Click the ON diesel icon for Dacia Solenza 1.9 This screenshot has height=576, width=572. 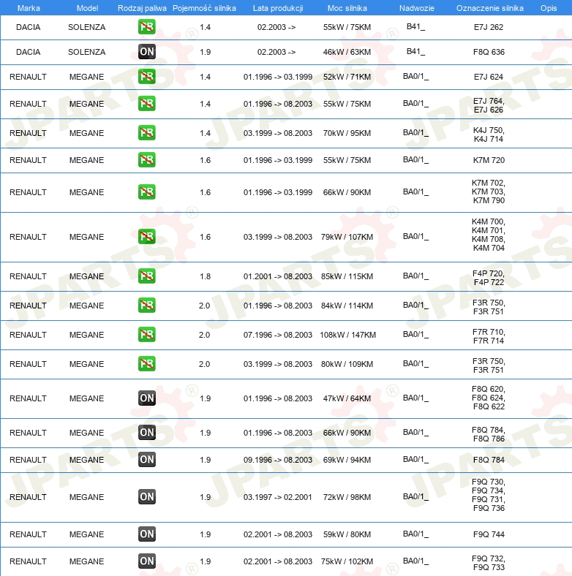[x=146, y=52]
